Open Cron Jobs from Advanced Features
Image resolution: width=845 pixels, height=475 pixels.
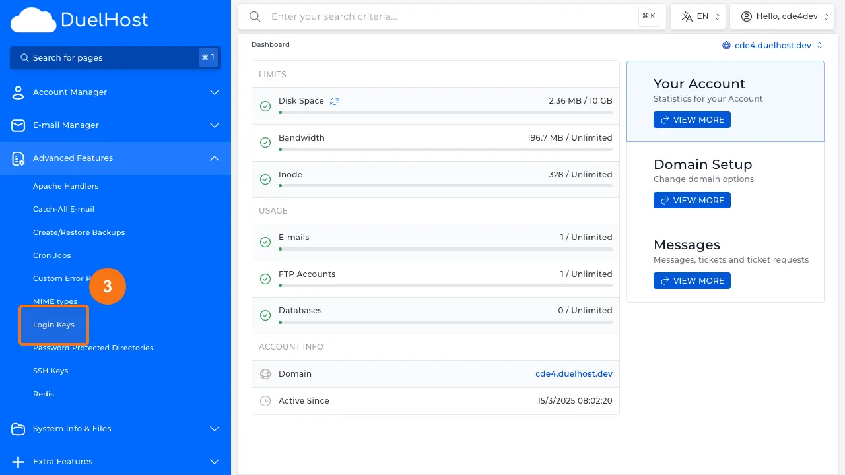point(51,255)
